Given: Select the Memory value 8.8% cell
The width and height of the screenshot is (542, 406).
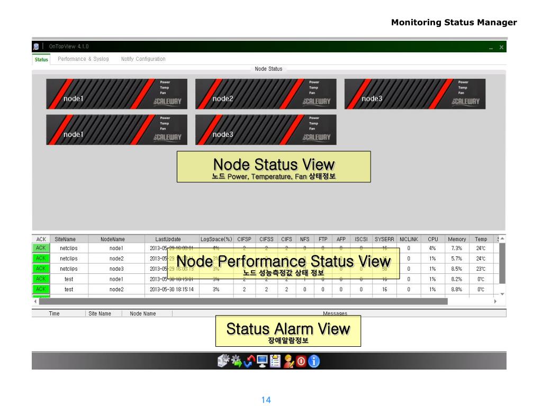Looking at the screenshot, I should [457, 289].
